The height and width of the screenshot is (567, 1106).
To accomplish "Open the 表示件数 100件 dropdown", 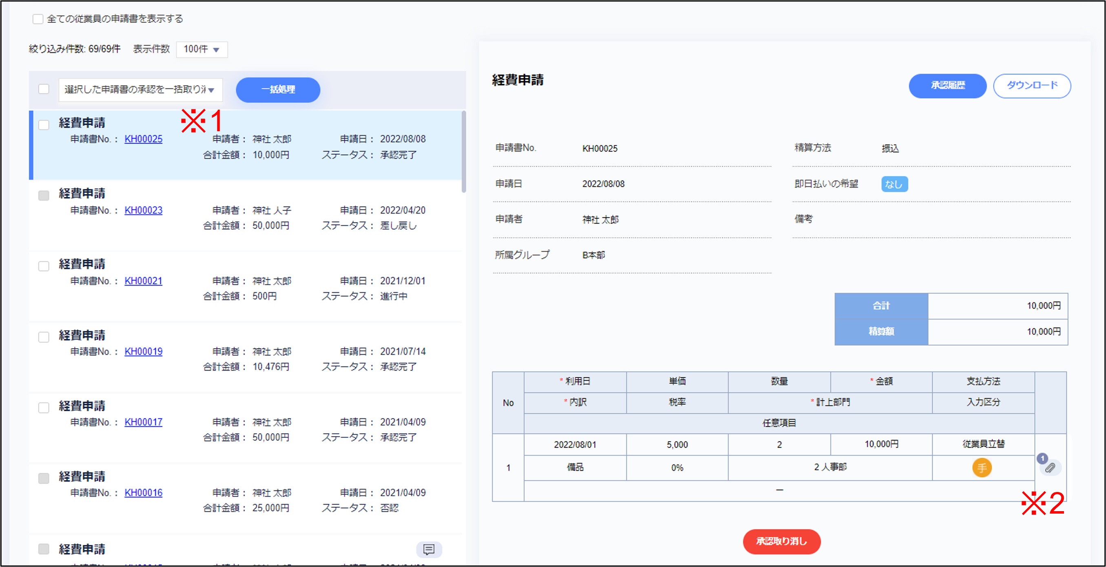I will (x=202, y=49).
